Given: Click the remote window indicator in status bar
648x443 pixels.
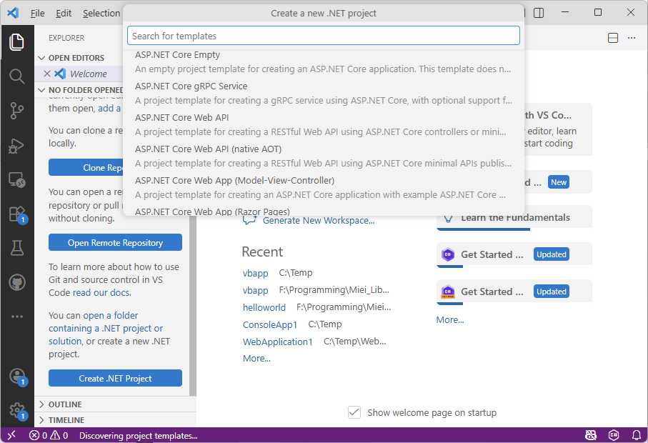Looking at the screenshot, I should point(11,435).
